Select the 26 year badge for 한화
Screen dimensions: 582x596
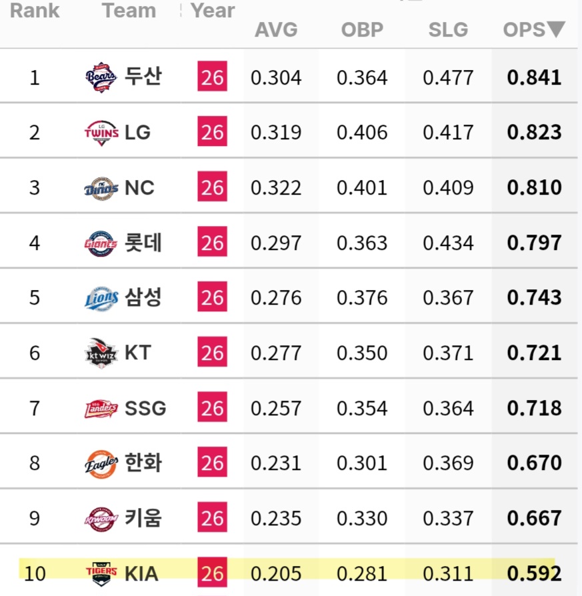click(x=212, y=462)
